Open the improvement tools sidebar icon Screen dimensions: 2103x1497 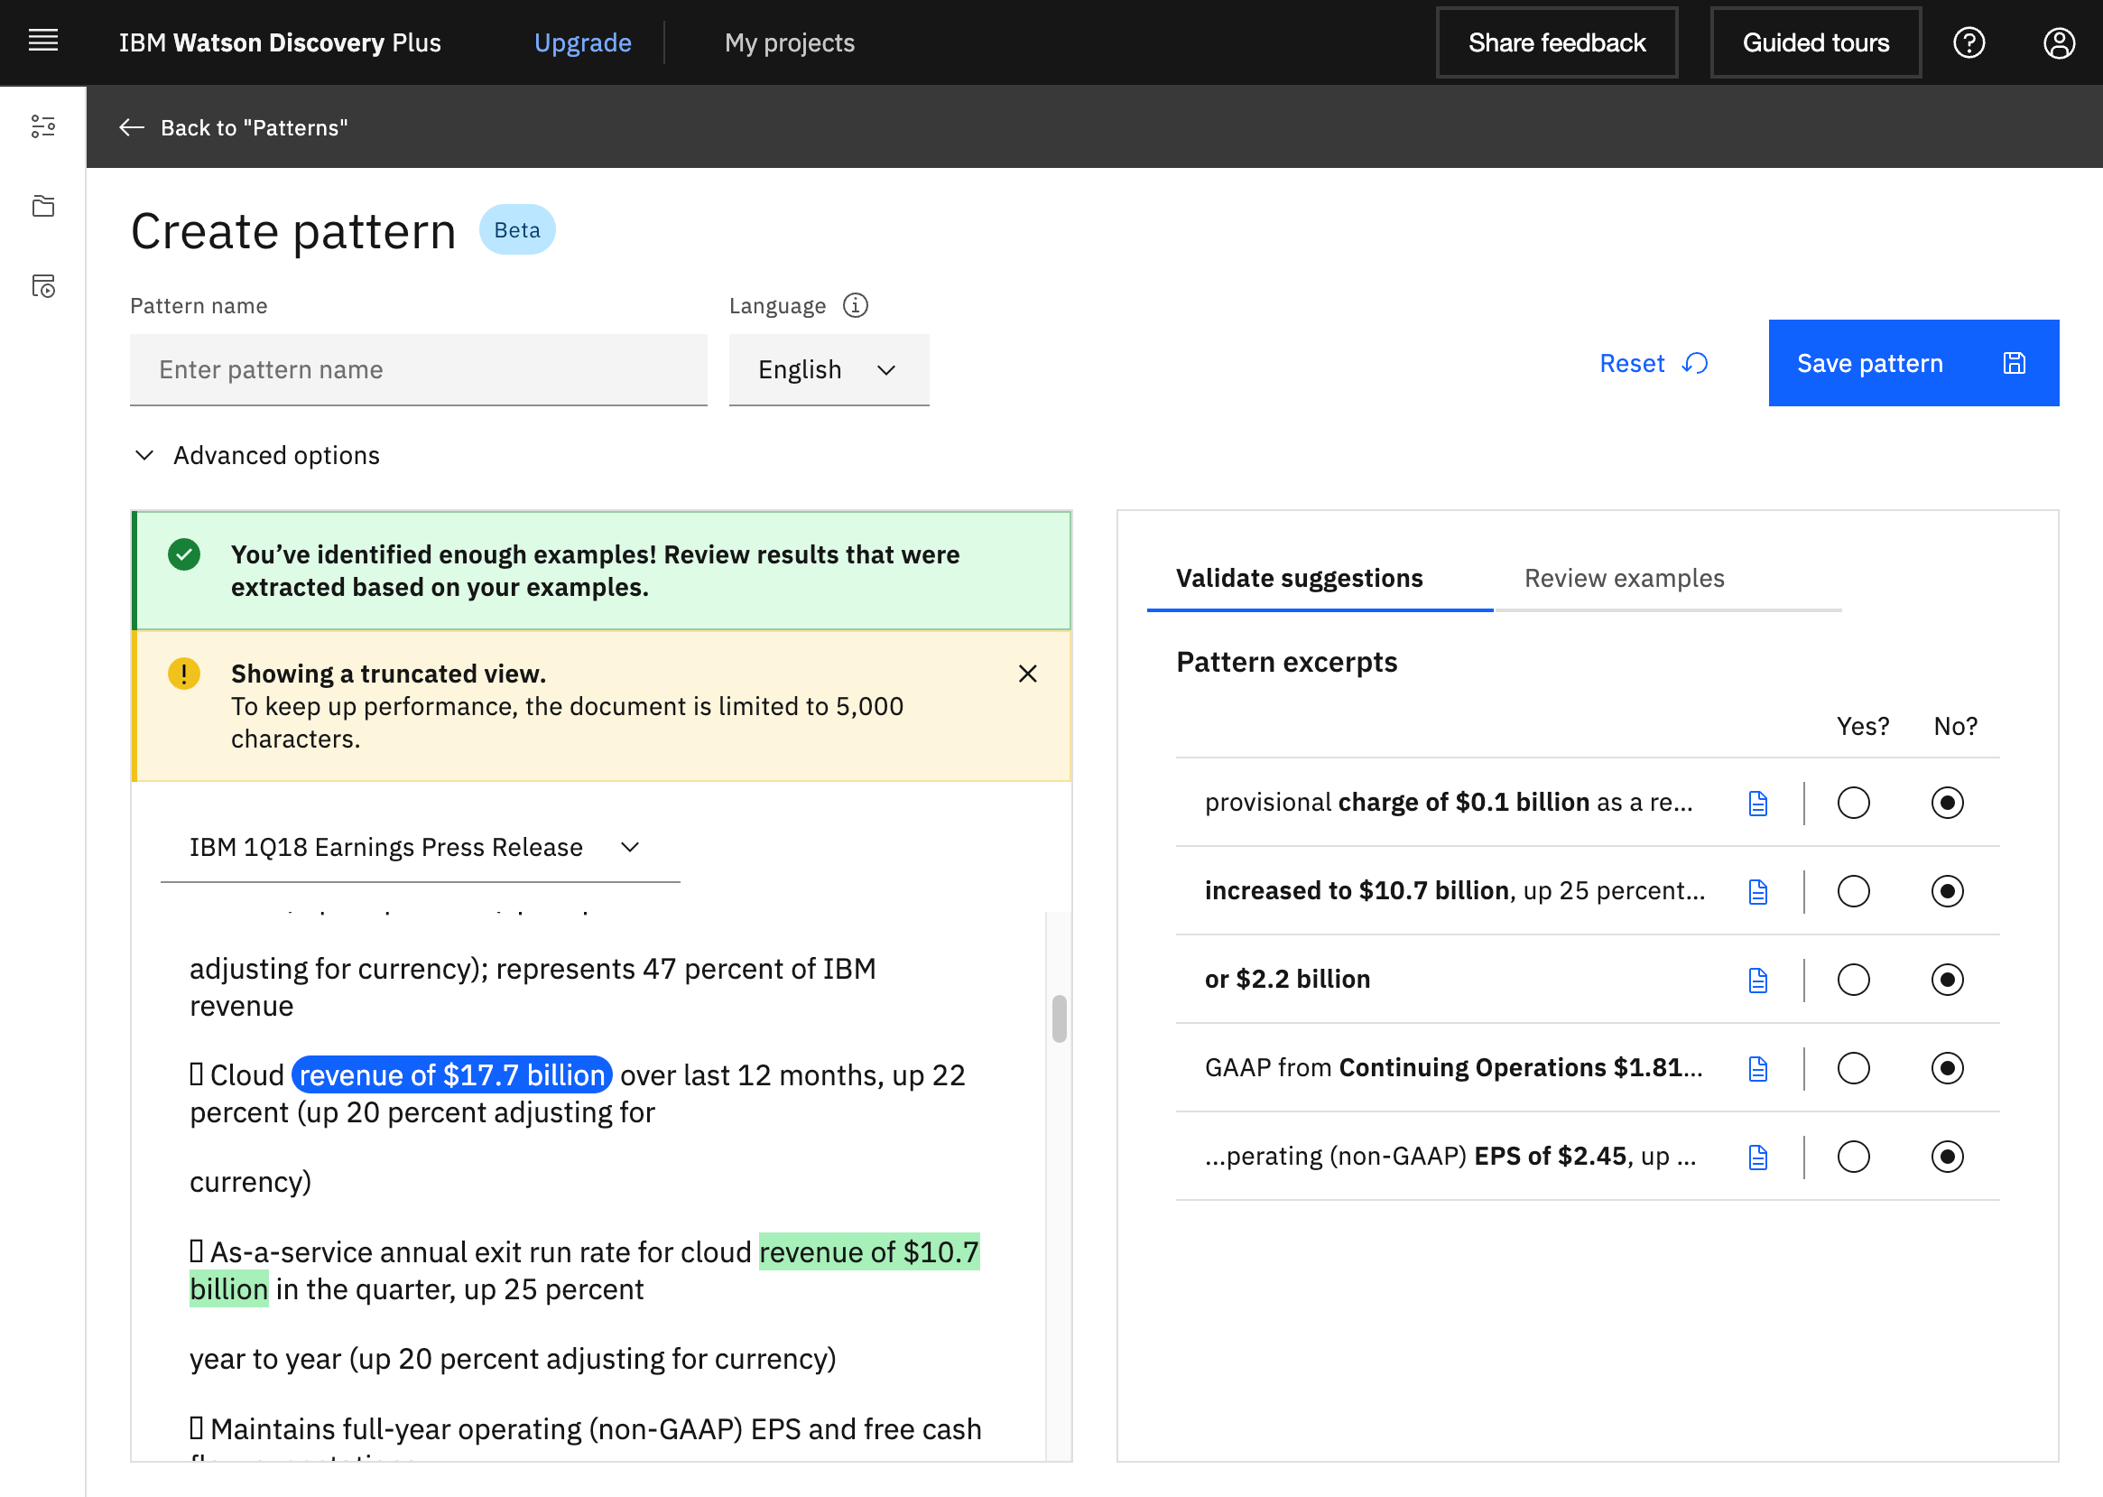click(x=42, y=126)
